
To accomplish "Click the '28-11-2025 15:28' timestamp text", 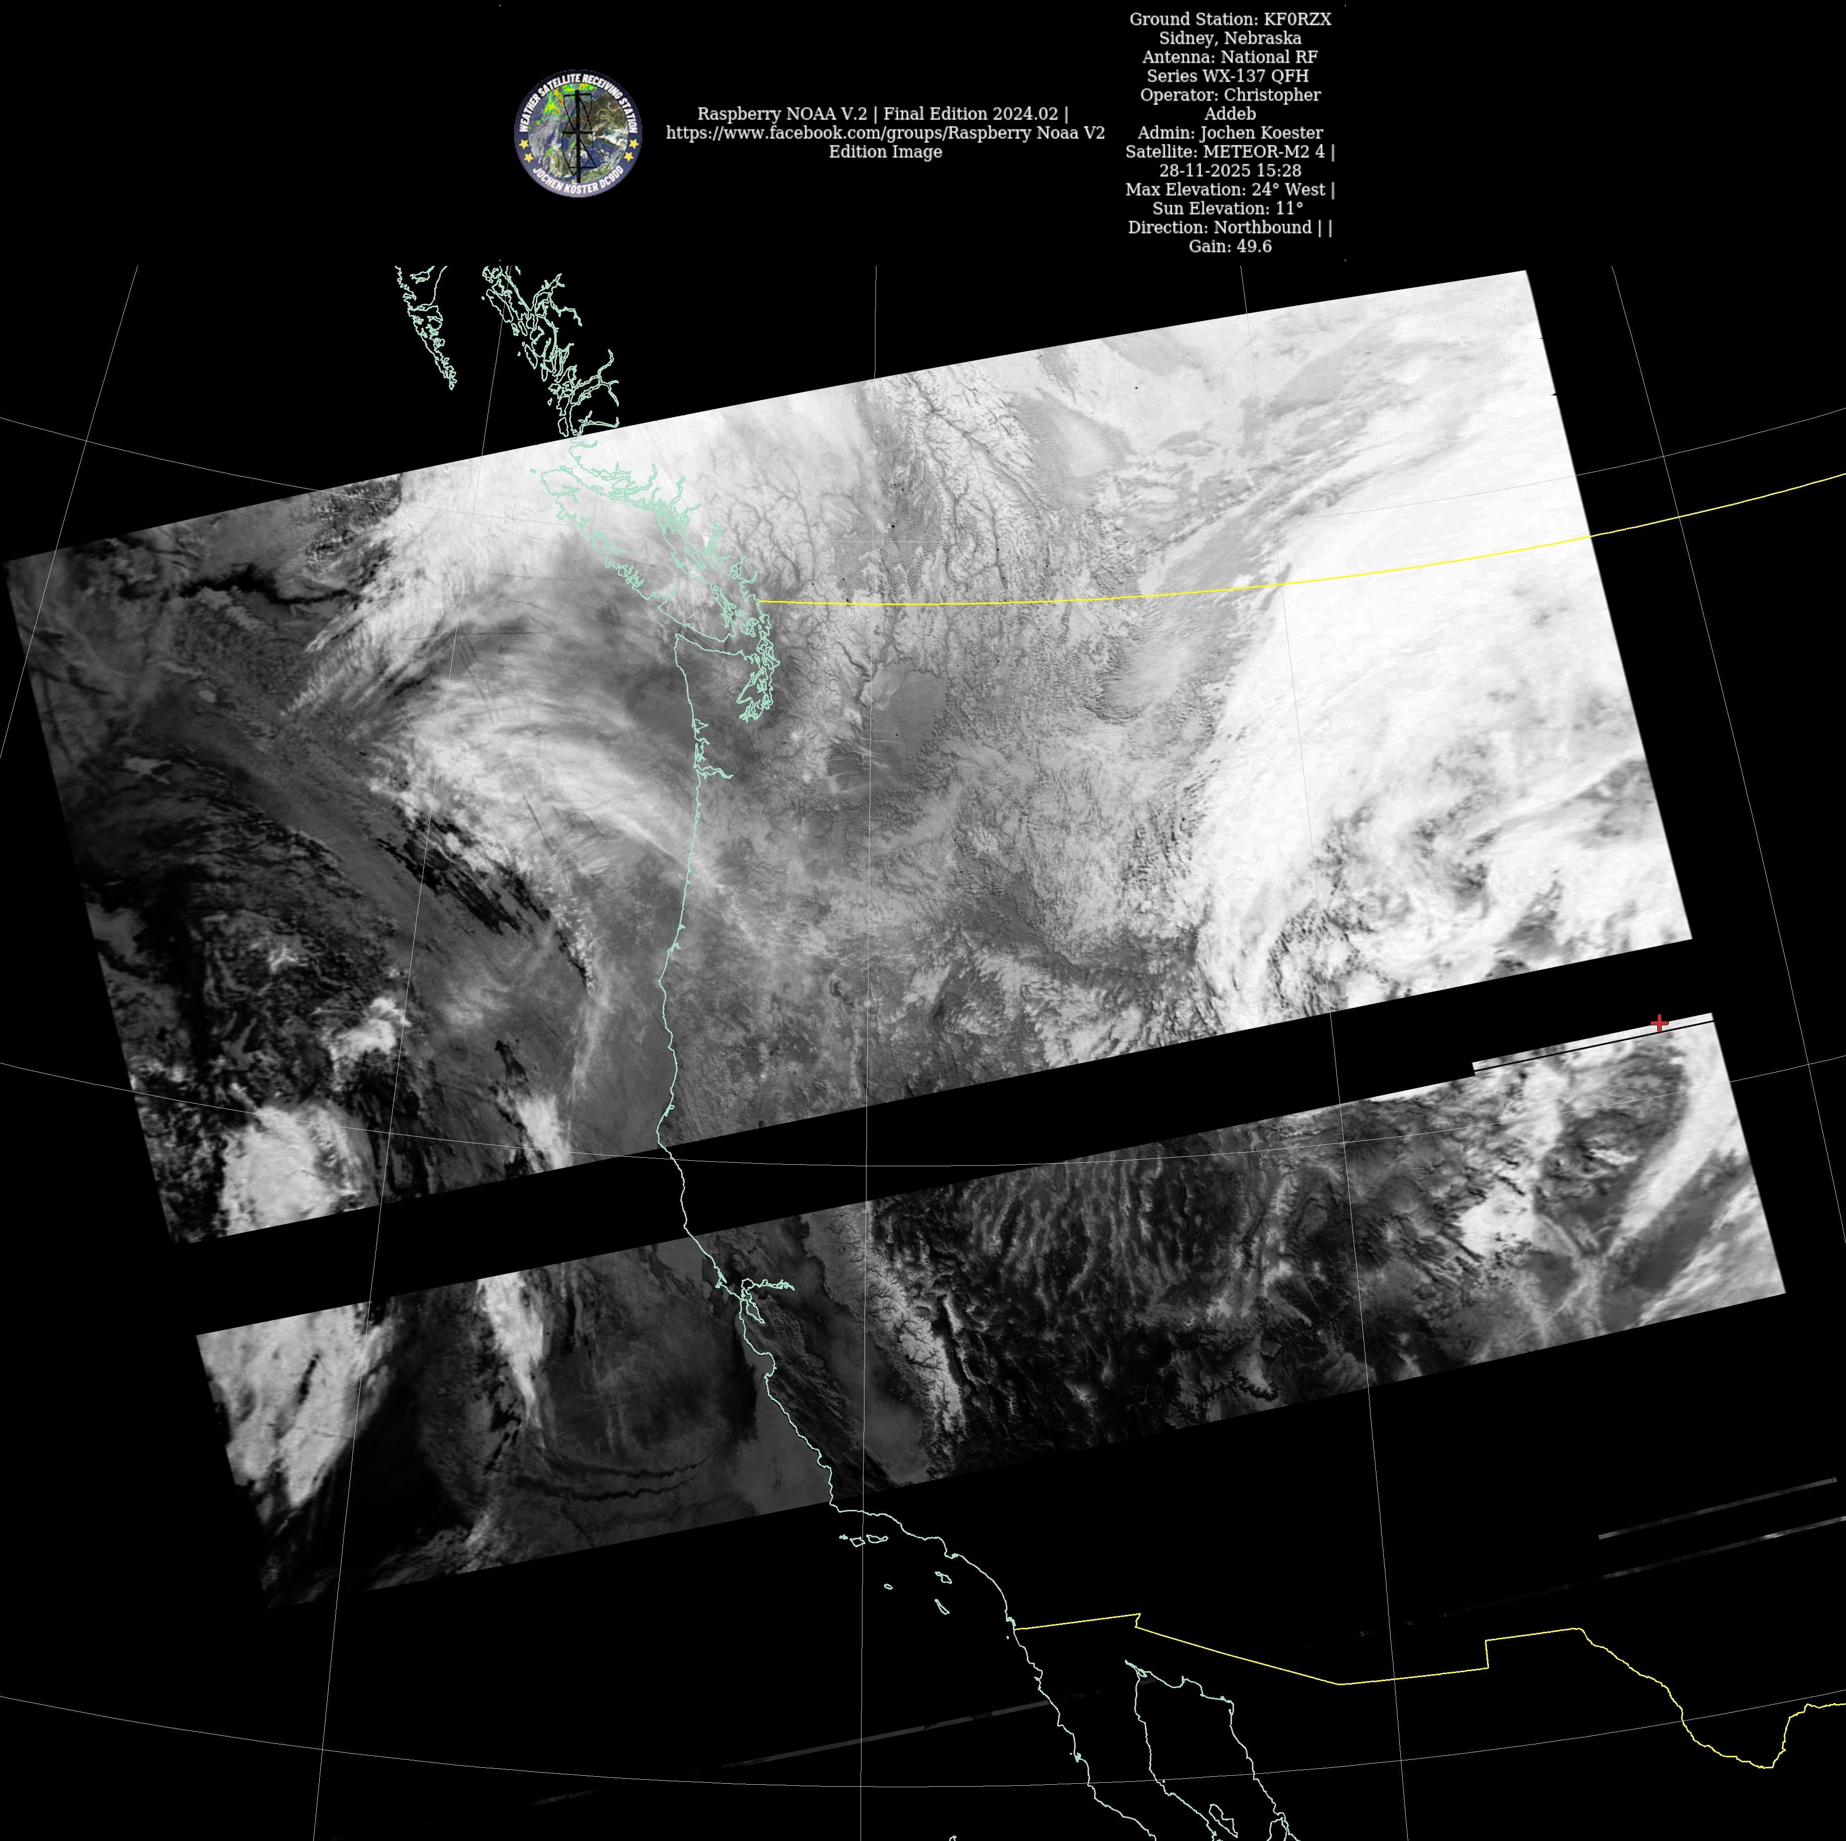I will [x=1230, y=171].
